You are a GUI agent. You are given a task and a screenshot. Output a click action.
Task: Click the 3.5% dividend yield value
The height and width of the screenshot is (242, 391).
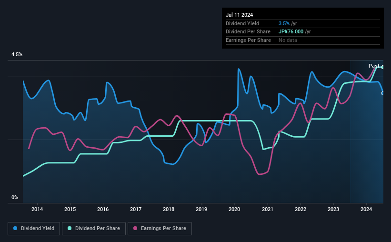tap(284, 23)
